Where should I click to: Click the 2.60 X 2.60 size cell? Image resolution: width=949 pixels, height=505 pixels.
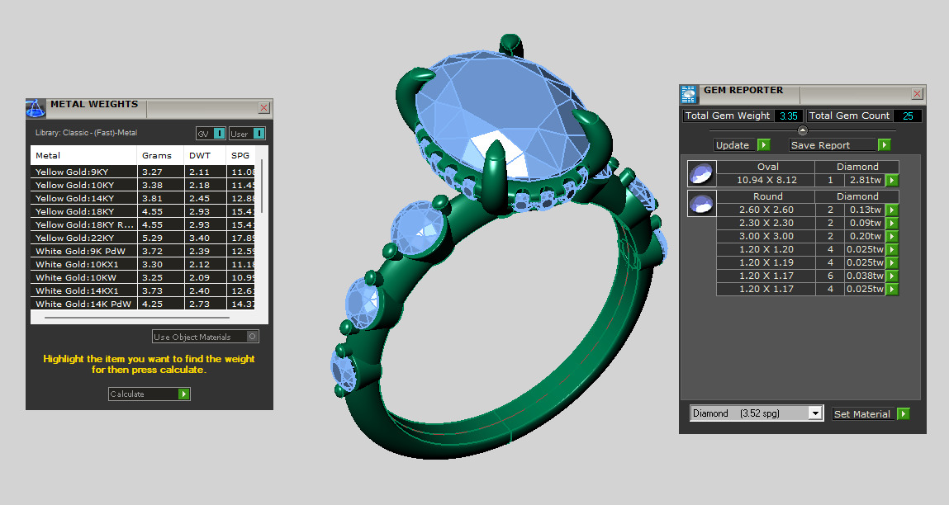pyautogui.click(x=766, y=210)
